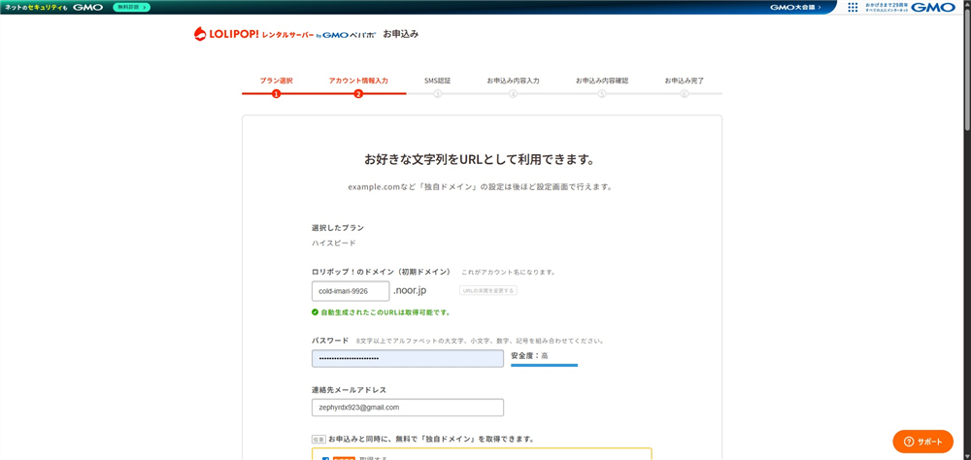Click the initial domain name input field
Screen dimensions: 971x460
coord(351,290)
